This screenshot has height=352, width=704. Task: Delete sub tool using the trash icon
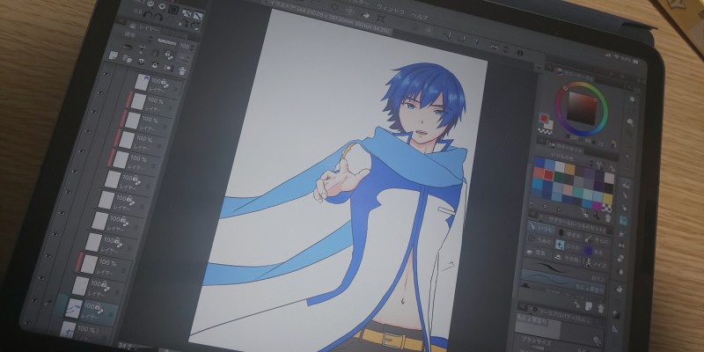coord(601,308)
